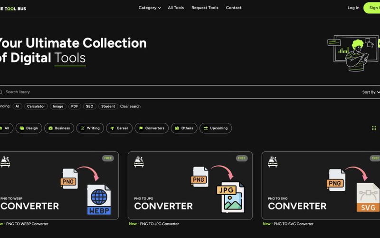Filter by the Calculator trending tag

[x=36, y=106]
